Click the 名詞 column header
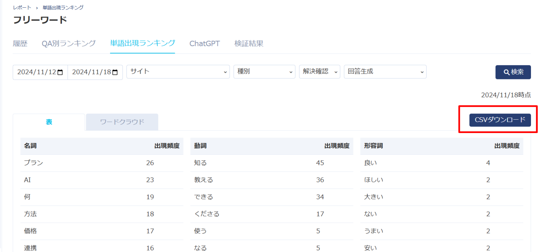The image size is (538, 252). point(30,146)
